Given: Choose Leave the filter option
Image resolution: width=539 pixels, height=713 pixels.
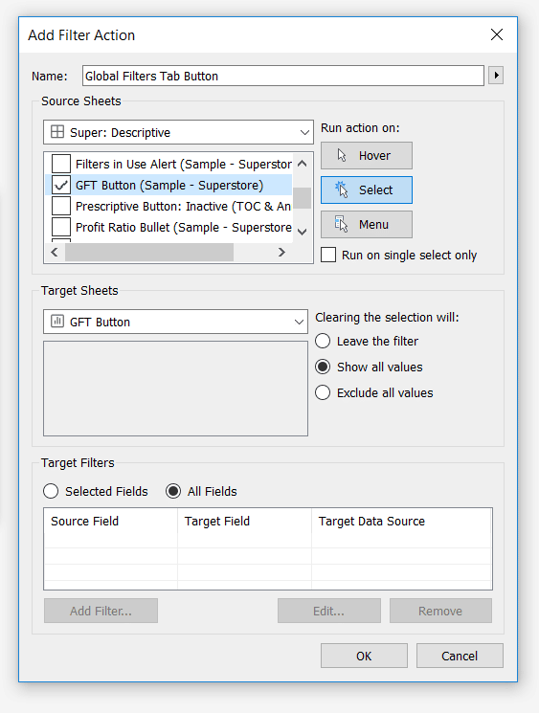Looking at the screenshot, I should [x=323, y=341].
